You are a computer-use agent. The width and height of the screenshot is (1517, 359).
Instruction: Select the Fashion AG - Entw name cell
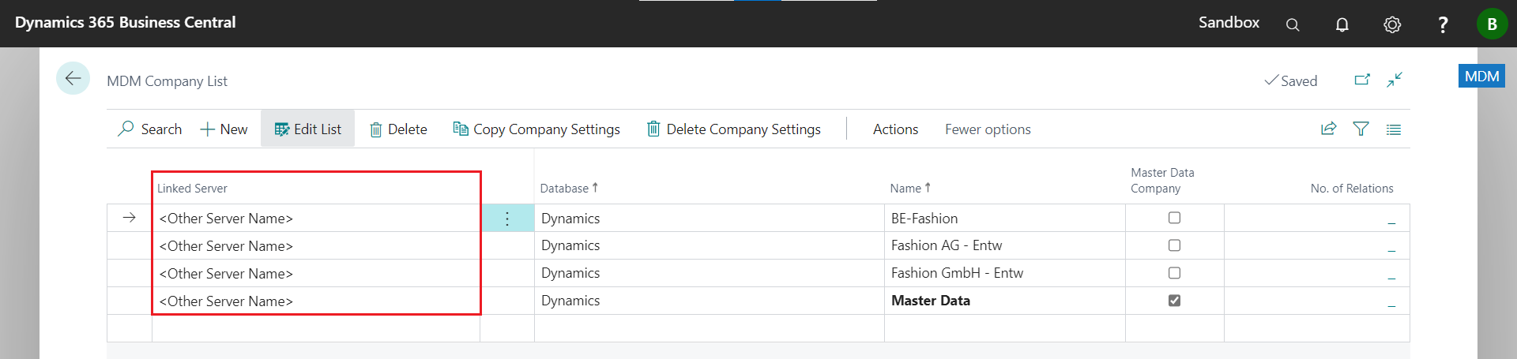click(1004, 245)
